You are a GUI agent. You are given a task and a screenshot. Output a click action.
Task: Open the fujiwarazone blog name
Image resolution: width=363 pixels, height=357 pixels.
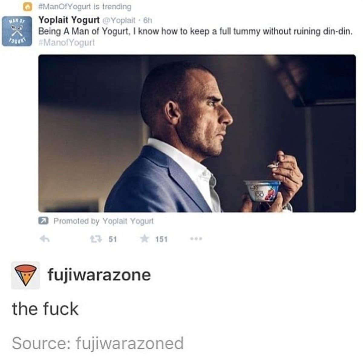pyautogui.click(x=99, y=275)
